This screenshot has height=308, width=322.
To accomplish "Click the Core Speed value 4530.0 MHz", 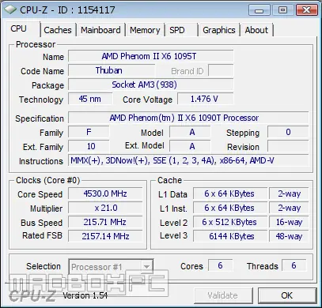I will click(105, 193).
